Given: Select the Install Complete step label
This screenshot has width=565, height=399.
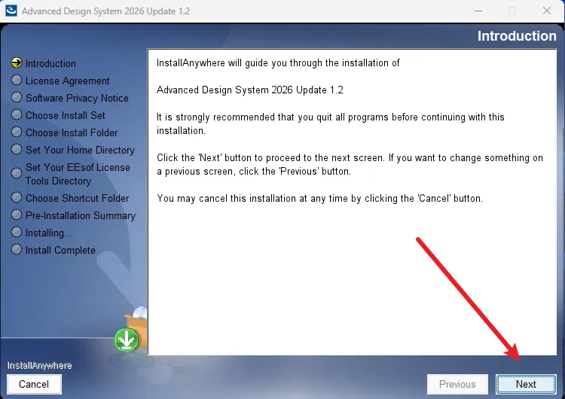Looking at the screenshot, I should 60,250.
